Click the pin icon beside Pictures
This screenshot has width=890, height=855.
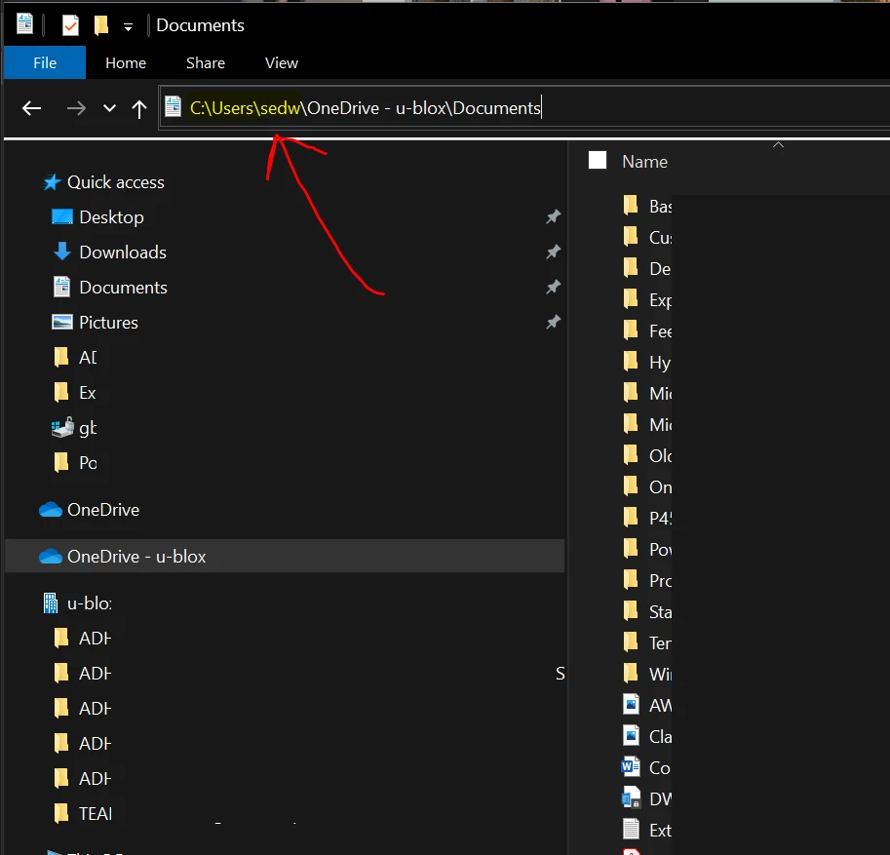coord(554,322)
